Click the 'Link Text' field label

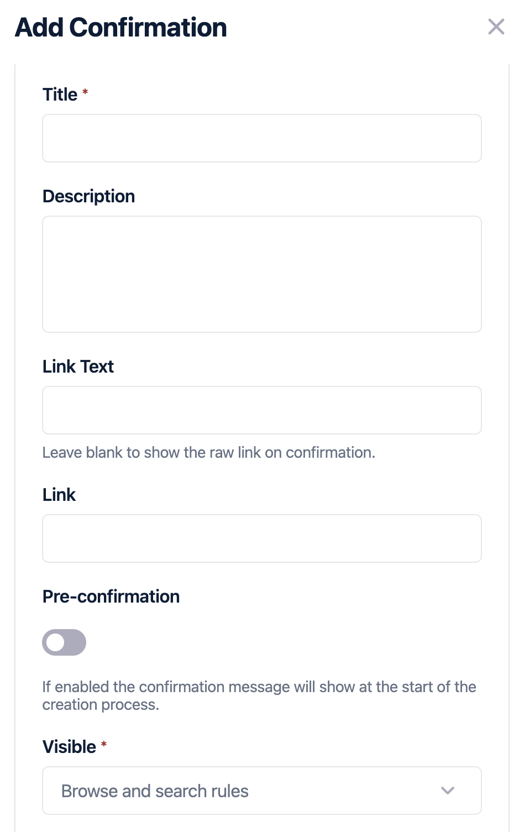[78, 367]
